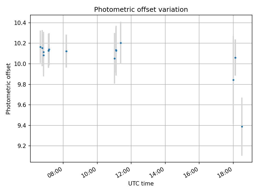Click the plot title 'Photometric offset variation'

coord(141,10)
